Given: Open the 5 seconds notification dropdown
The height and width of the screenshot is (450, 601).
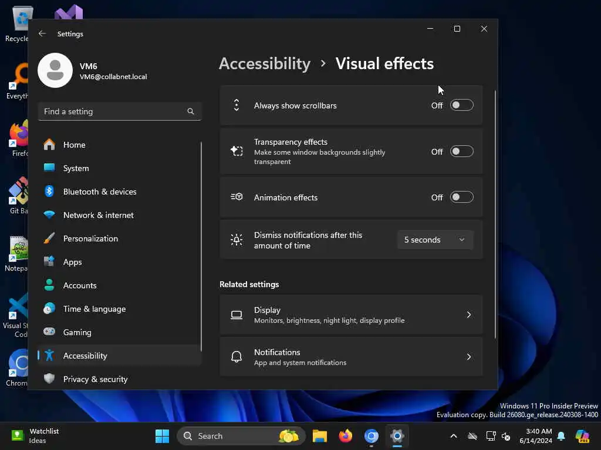Looking at the screenshot, I should (x=435, y=240).
